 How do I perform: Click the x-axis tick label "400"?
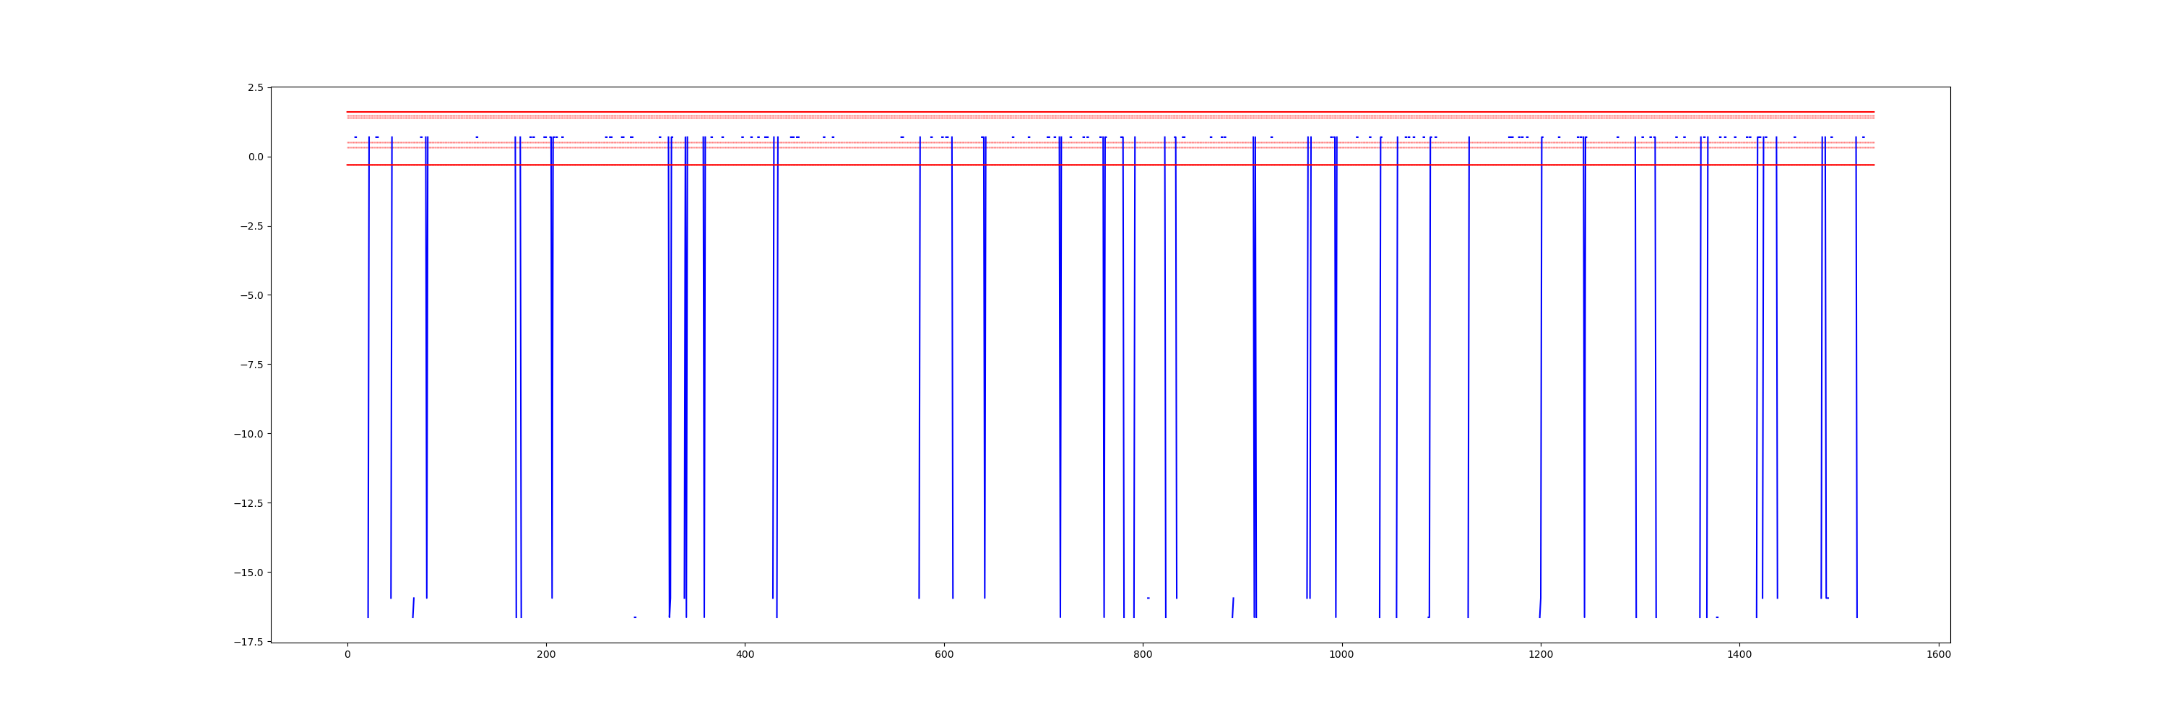tap(745, 654)
